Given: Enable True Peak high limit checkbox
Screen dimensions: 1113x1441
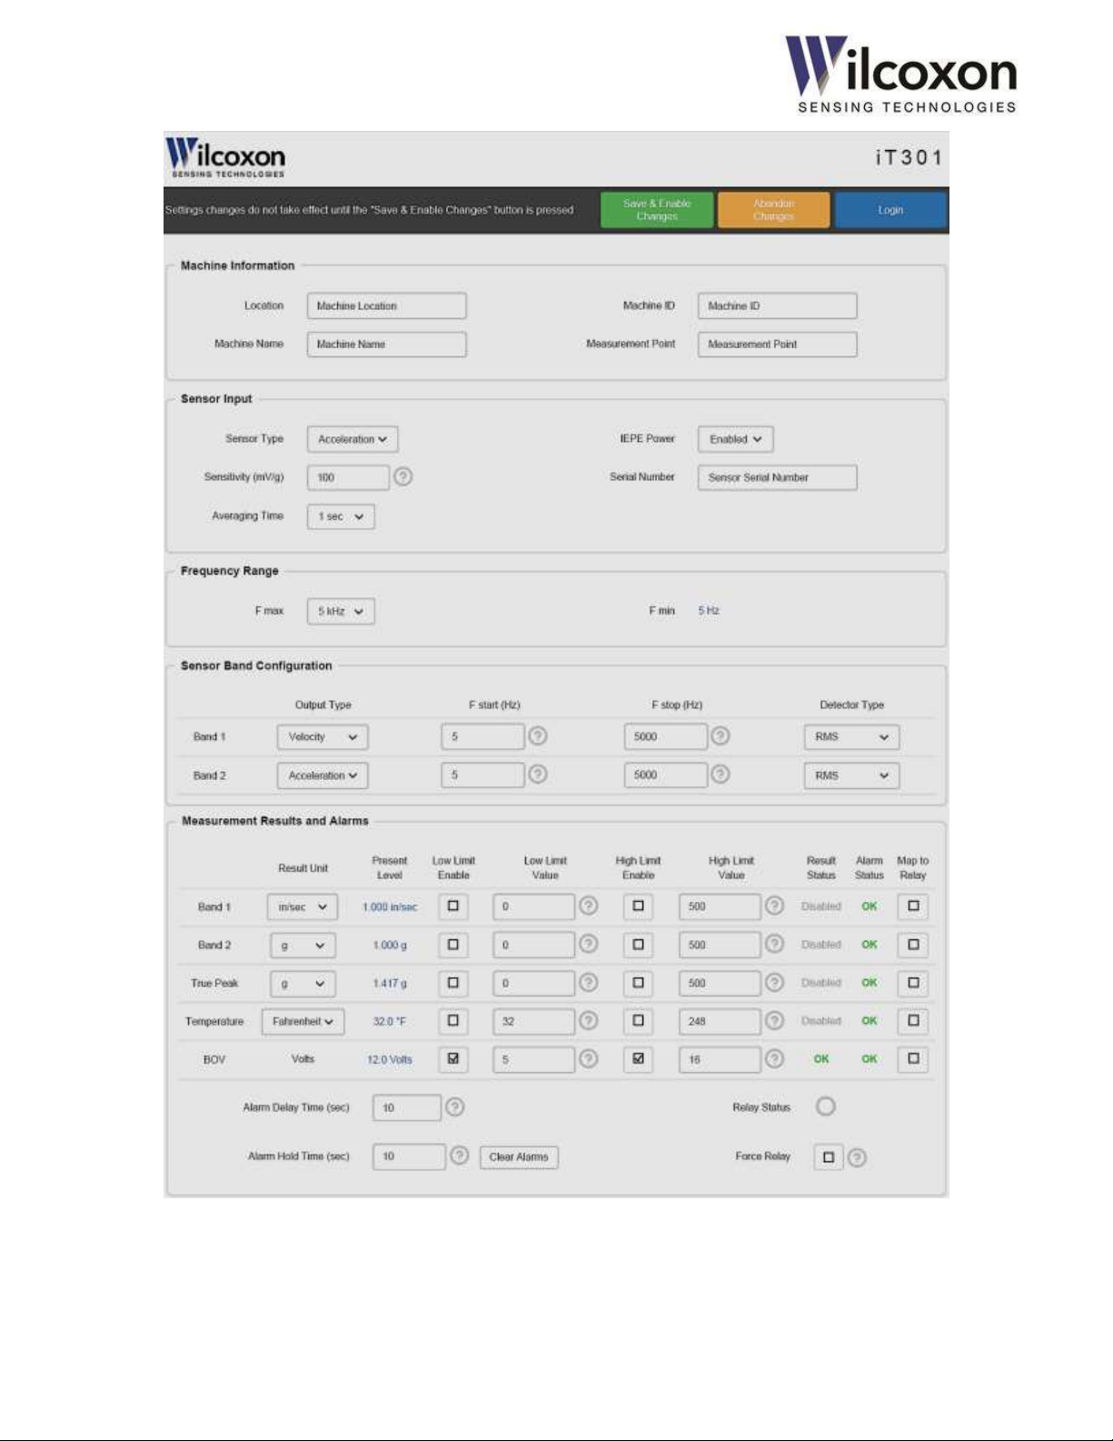Looking at the screenshot, I should (638, 983).
